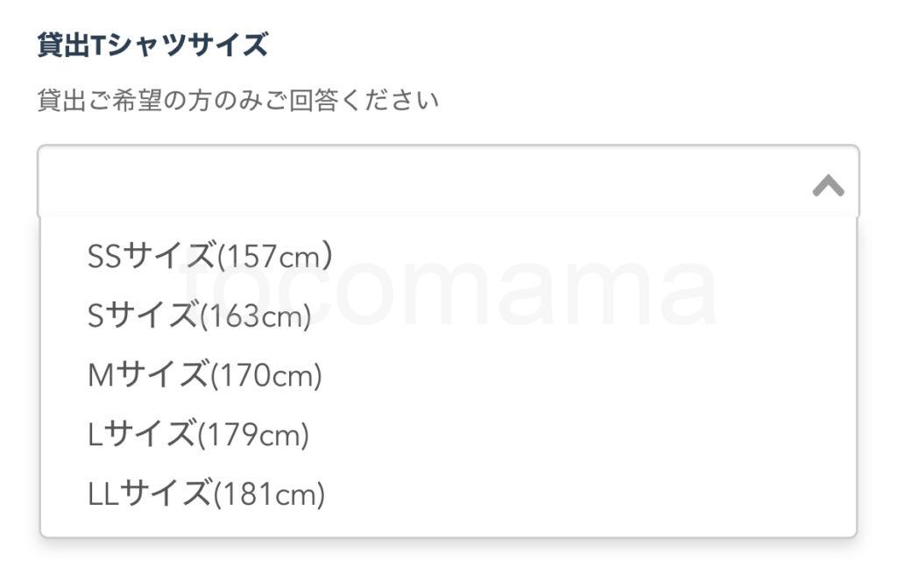The image size is (897, 568).
Task: Collapse the dropdown using the chevron arrow
Action: 828,185
